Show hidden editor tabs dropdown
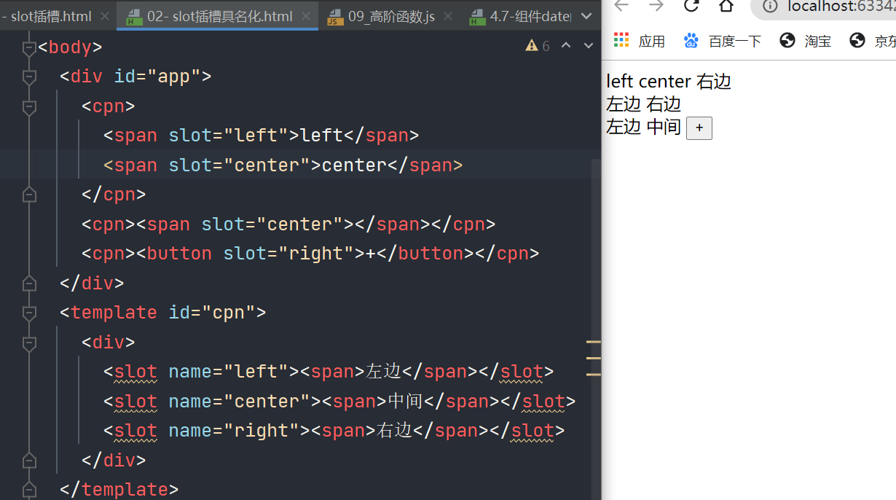Image resolution: width=896 pixels, height=500 pixels. pos(586,16)
